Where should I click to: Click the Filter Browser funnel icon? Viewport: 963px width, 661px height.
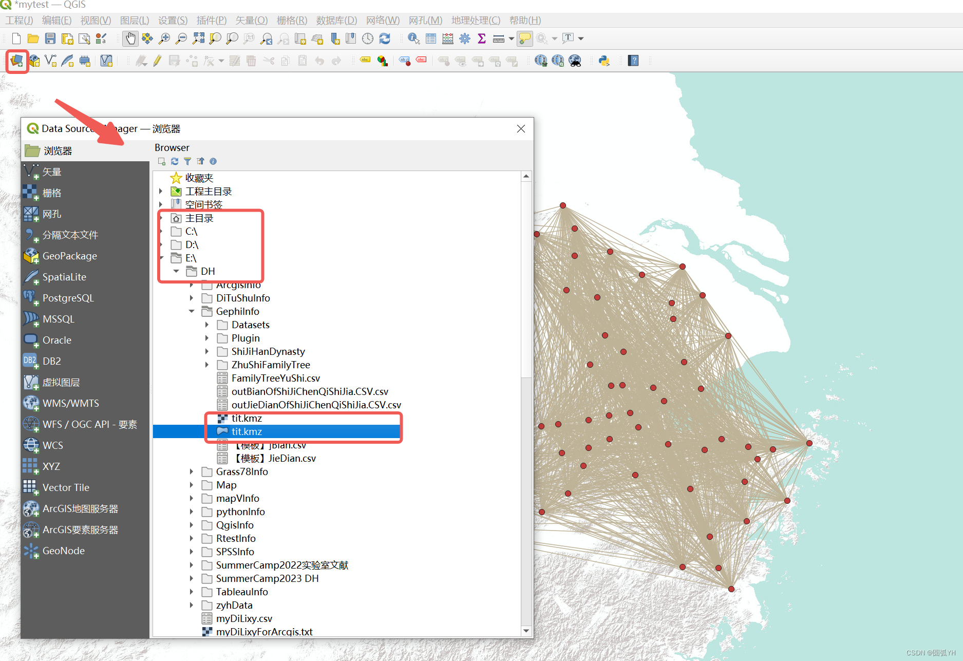(x=187, y=161)
